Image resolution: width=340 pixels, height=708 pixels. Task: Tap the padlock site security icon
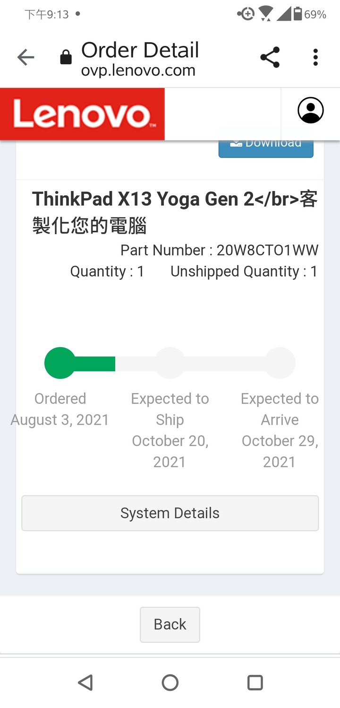(66, 58)
